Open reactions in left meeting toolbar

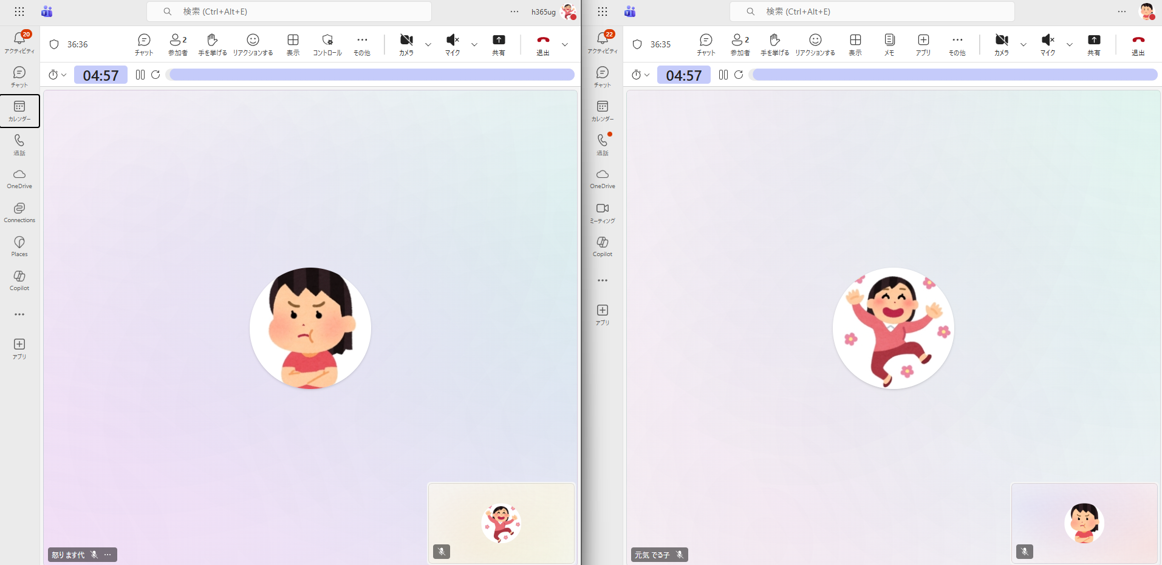pyautogui.click(x=253, y=44)
